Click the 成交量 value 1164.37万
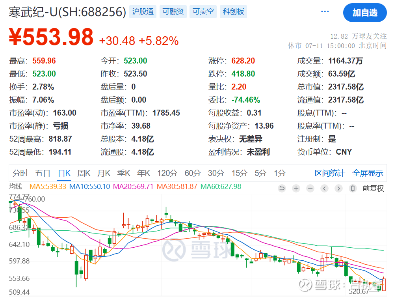Screen dimensions: 394x297 [346, 61]
